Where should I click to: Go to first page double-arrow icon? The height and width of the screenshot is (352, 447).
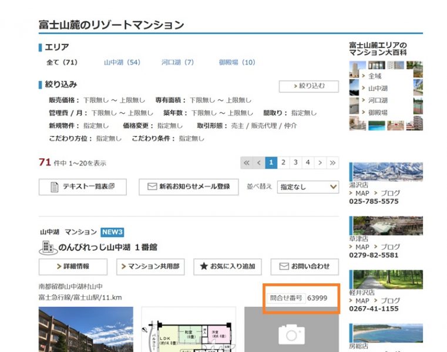(247, 163)
